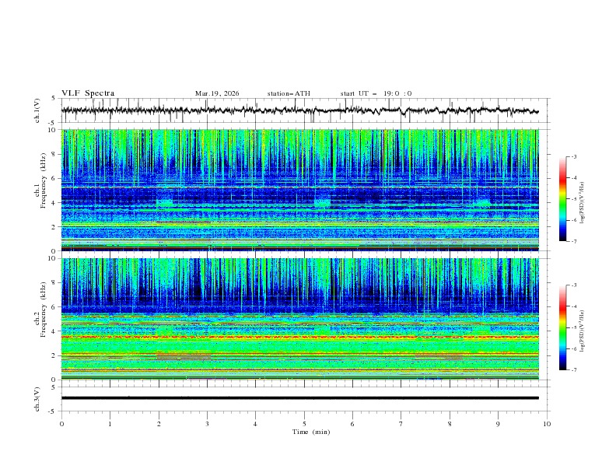Select the date text "Mar.19, 2026"

coord(217,93)
